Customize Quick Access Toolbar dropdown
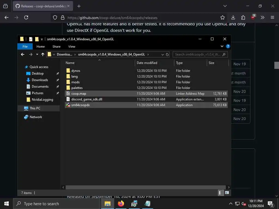 (42, 39)
